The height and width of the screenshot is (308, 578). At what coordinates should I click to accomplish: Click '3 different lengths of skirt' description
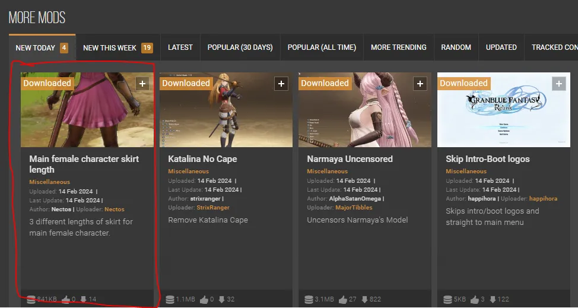click(81, 227)
